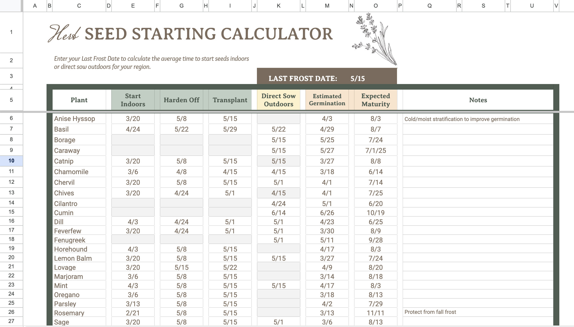
Task: Click the Last Frost Date value 5/15
Action: (357, 78)
